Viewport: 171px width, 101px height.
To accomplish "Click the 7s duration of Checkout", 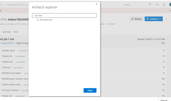I will (x=164, y=67).
